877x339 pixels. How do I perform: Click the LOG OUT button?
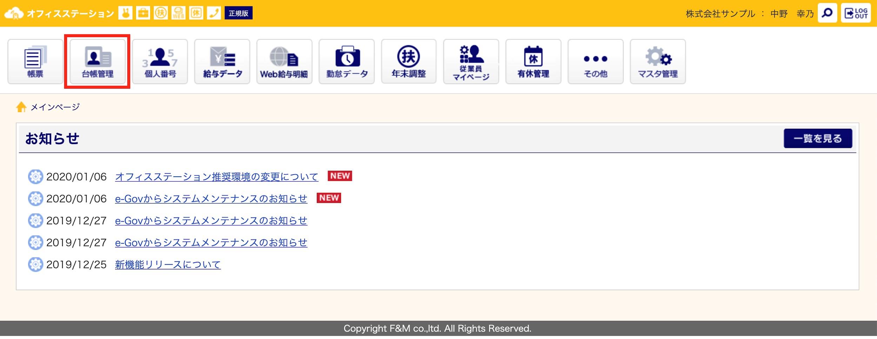[856, 13]
